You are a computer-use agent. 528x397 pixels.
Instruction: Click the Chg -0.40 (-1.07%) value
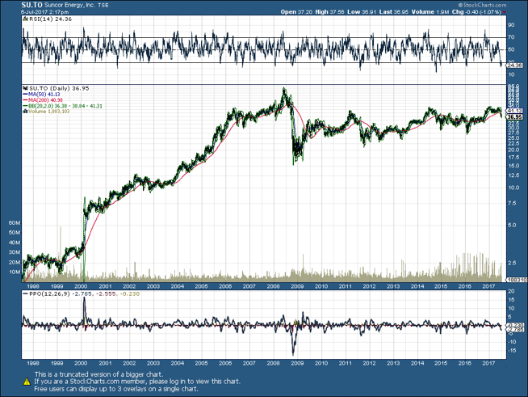476,12
